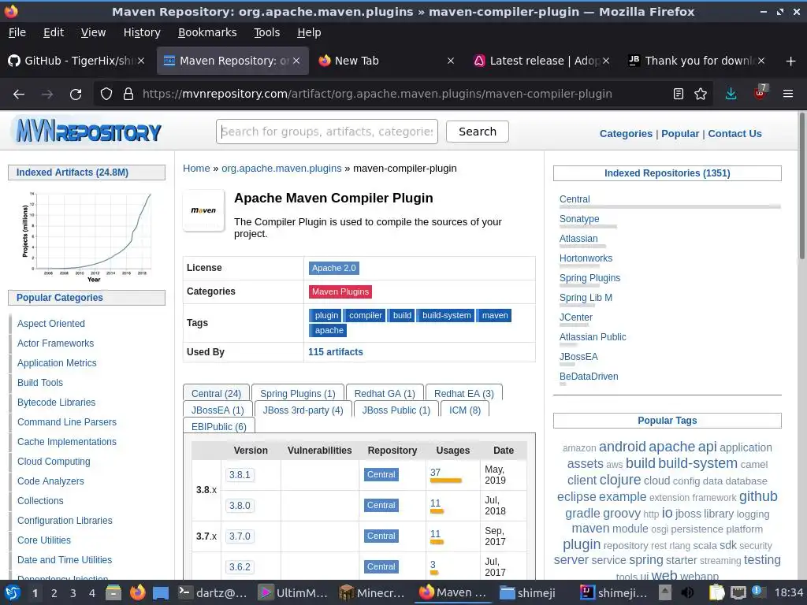Screen dimensions: 807x605
Task: Switch to workspace 2
Action: (x=54, y=593)
